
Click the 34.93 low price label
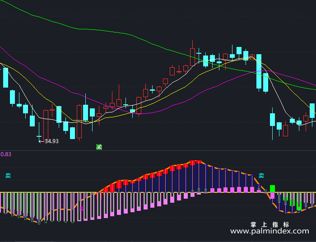click(x=51, y=141)
